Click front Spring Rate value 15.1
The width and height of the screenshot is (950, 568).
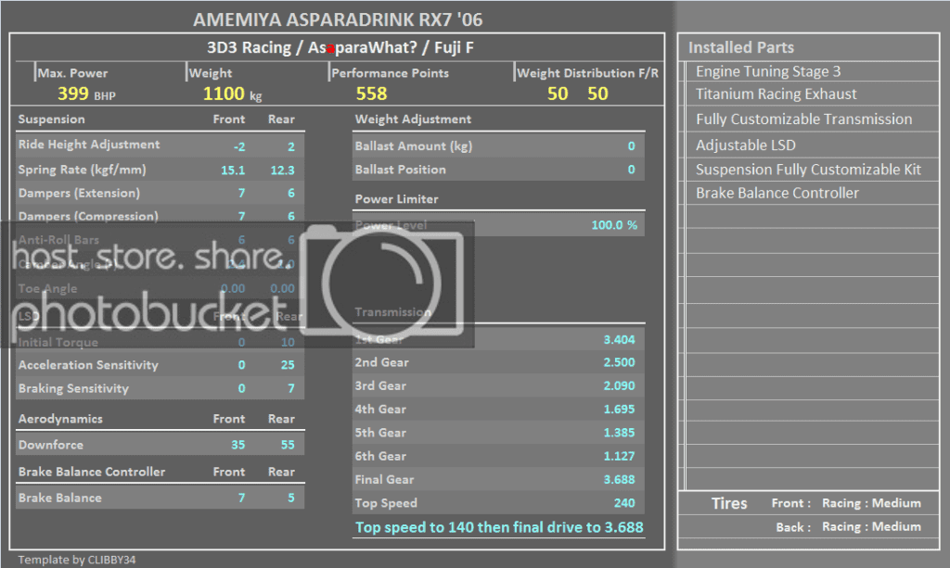[x=233, y=170]
